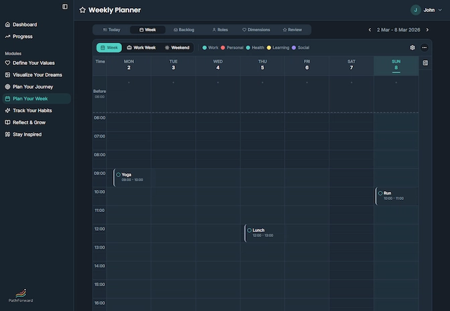The width and height of the screenshot is (450, 311).
Task: Switch to Work Week view
Action: tap(141, 47)
